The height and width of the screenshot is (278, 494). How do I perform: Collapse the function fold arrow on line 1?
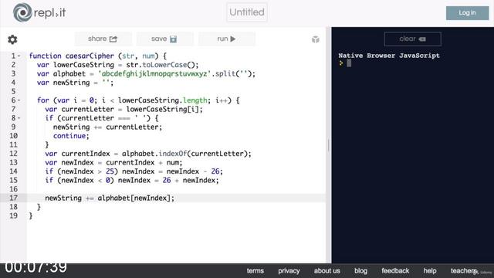coord(19,56)
